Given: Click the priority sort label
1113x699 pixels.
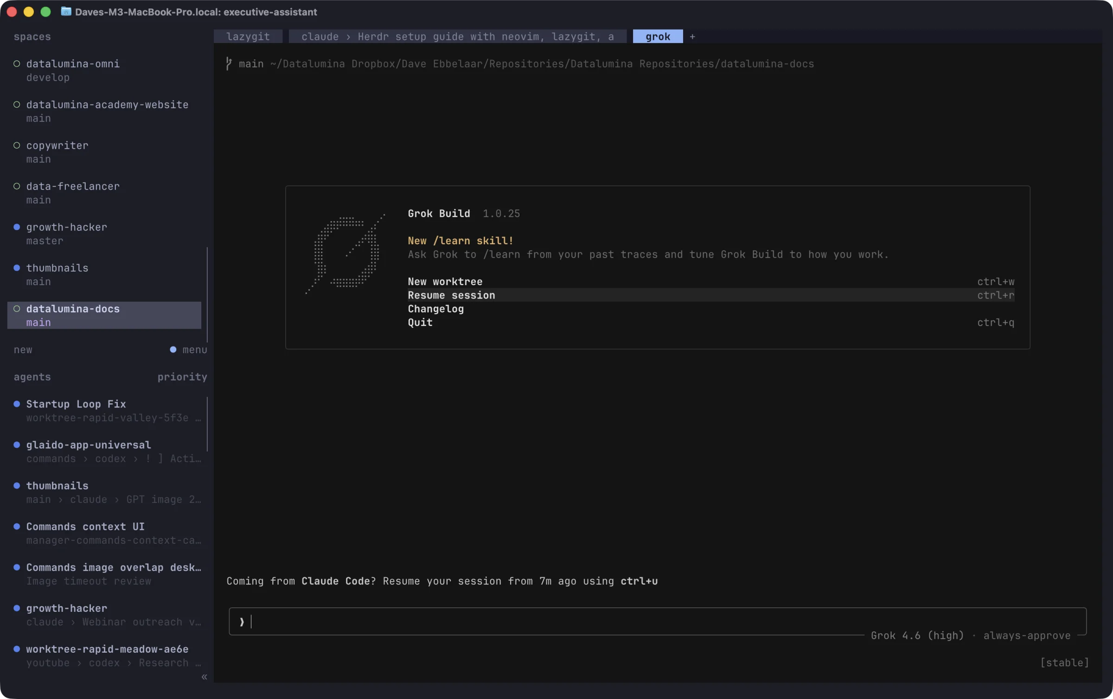Looking at the screenshot, I should pos(182,377).
